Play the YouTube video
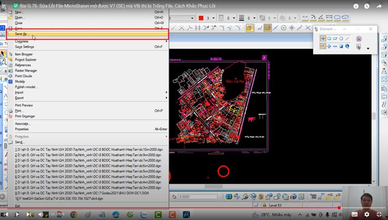The width and height of the screenshot is (388, 220). [x=17, y=214]
